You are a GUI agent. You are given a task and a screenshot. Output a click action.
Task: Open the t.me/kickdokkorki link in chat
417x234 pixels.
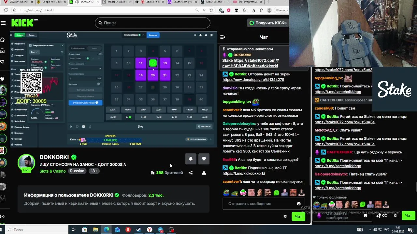tap(244, 174)
